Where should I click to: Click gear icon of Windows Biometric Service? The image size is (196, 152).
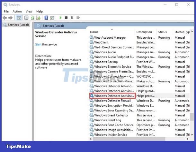pyautogui.click(x=92, y=66)
